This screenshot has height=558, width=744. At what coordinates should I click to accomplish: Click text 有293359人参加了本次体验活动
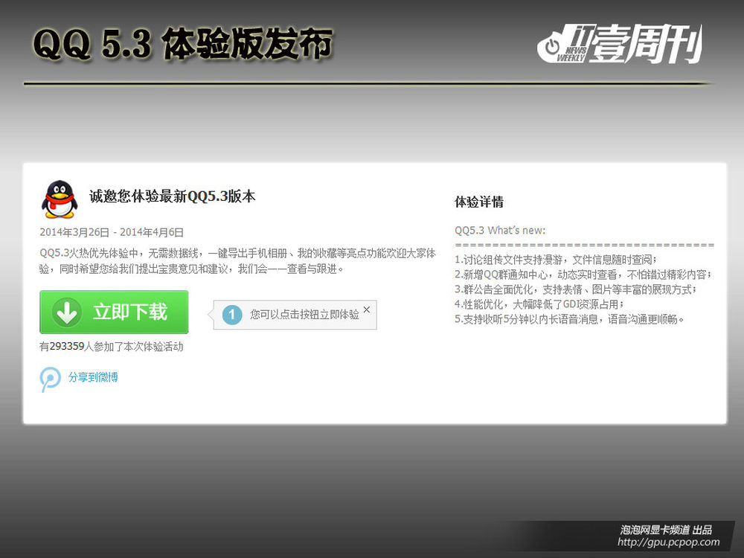(x=111, y=347)
